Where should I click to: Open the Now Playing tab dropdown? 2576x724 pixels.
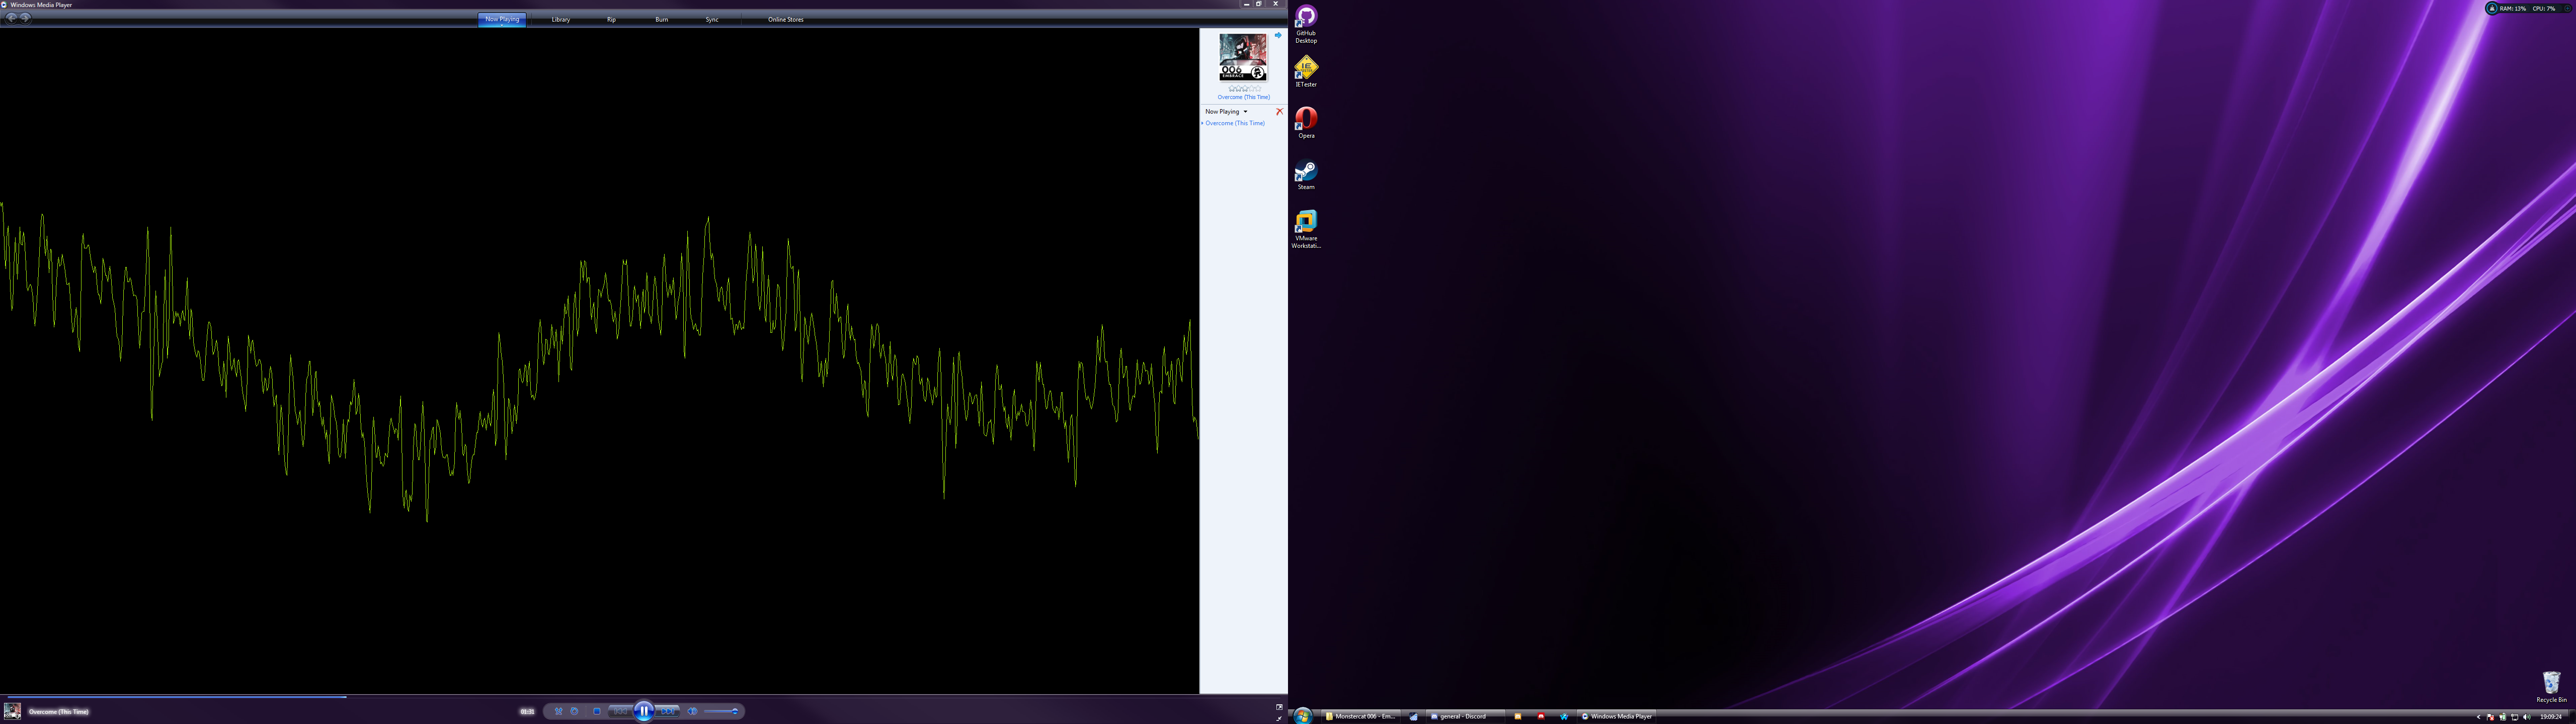(502, 25)
